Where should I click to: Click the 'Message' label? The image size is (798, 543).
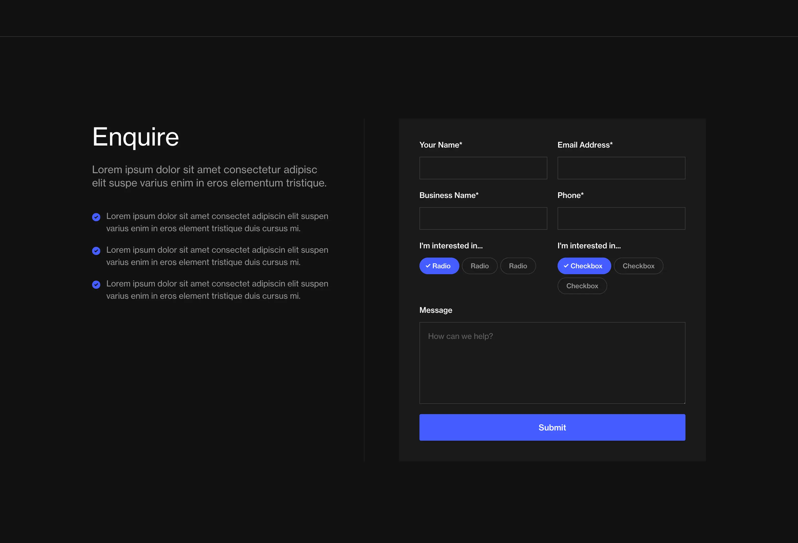pos(436,310)
